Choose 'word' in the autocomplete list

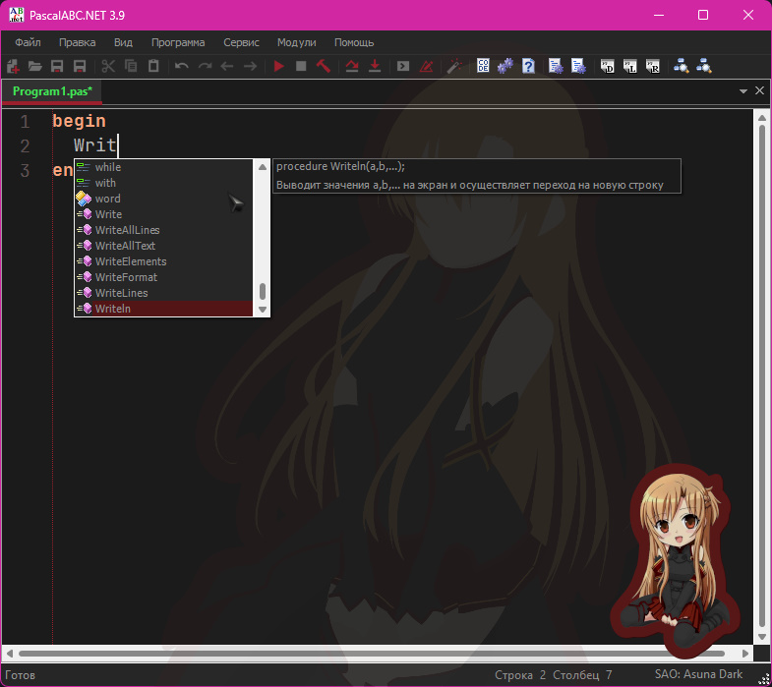(163, 199)
